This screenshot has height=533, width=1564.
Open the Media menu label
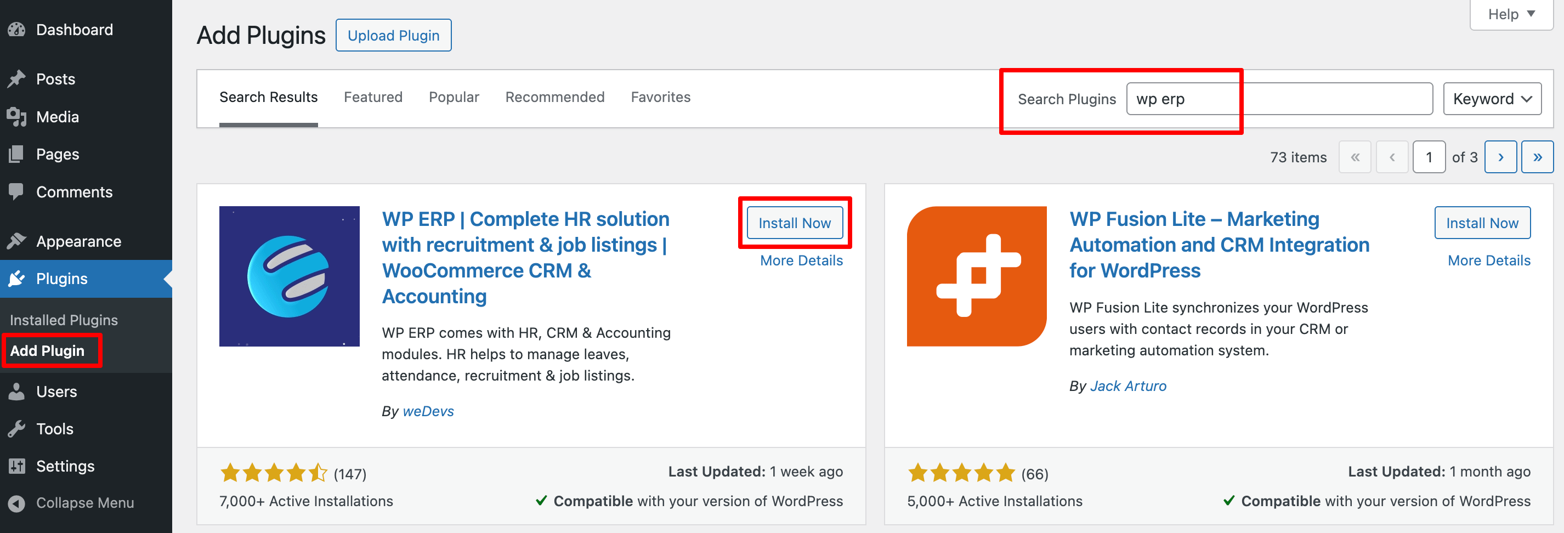(x=58, y=117)
